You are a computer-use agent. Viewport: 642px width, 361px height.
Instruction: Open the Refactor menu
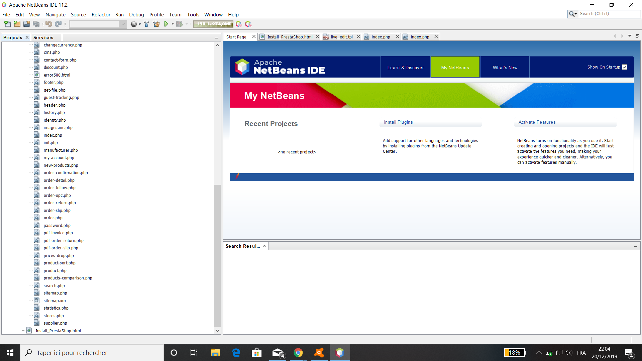click(101, 15)
